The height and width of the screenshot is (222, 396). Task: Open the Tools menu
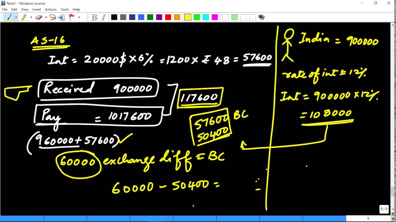[x=65, y=10]
